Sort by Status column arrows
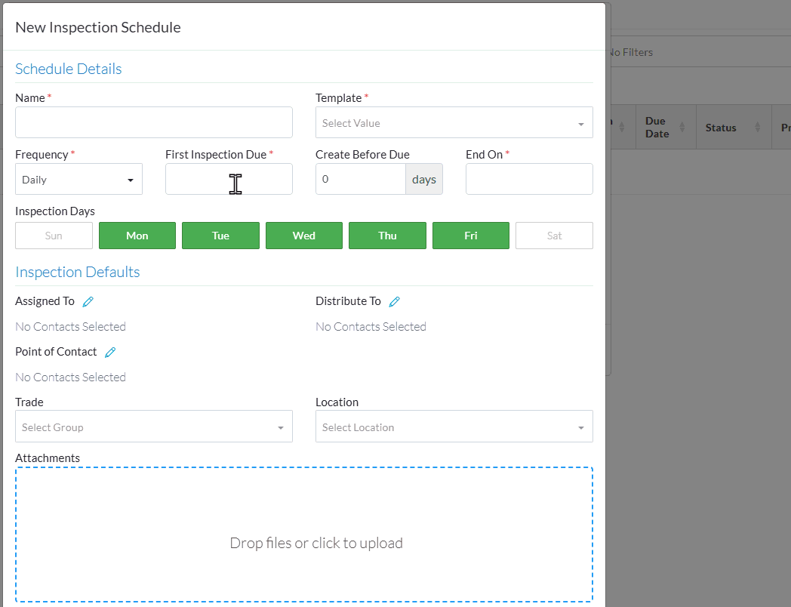 click(x=757, y=127)
